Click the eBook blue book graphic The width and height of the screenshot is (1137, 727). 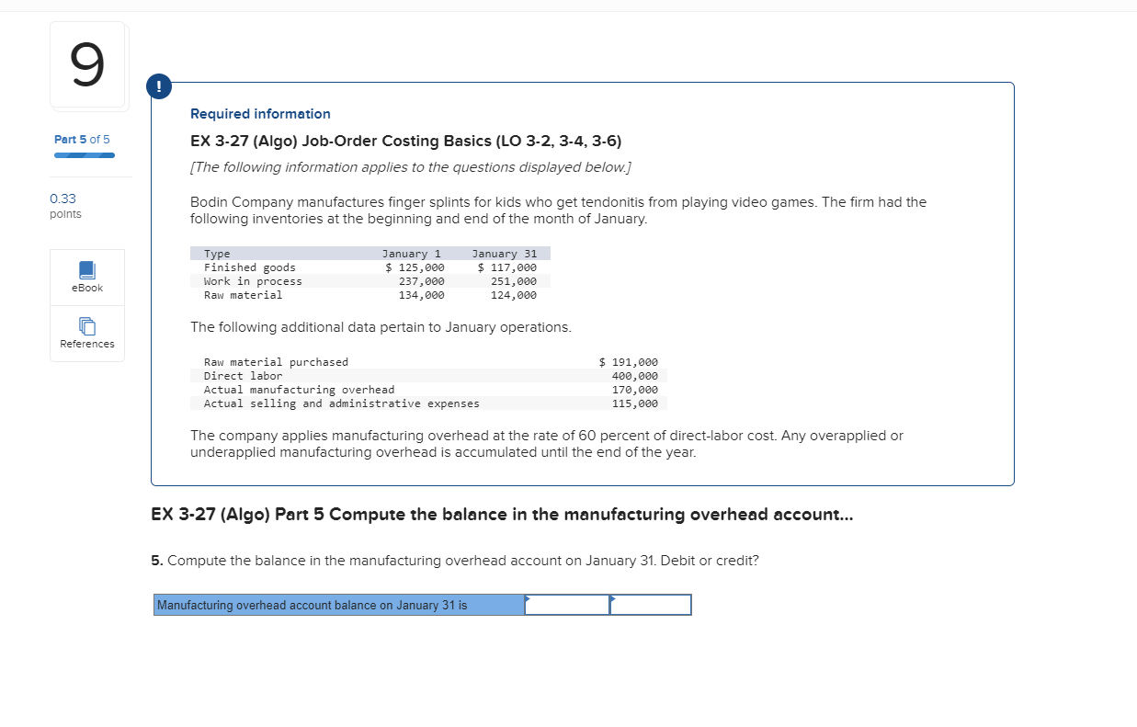pos(86,269)
